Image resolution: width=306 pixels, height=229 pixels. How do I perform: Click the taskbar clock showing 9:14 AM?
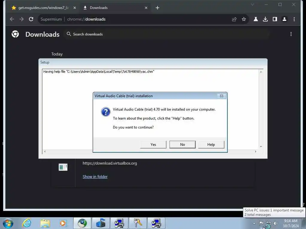click(291, 223)
